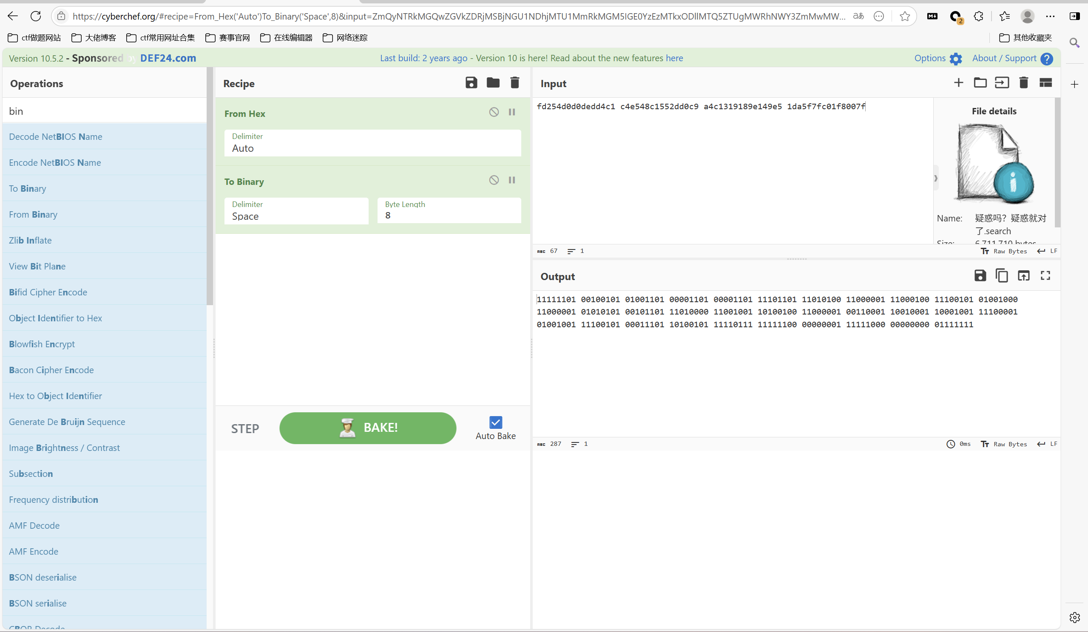Screen dimensions: 1088x632
Task: Select From Binary operation
Action: click(105, 214)
